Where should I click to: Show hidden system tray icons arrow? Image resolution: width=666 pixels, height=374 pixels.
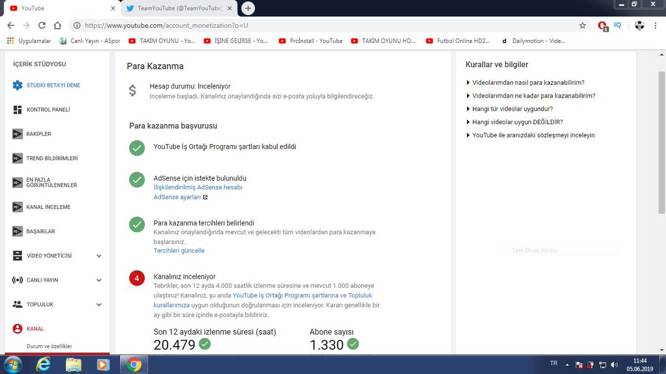tap(567, 365)
